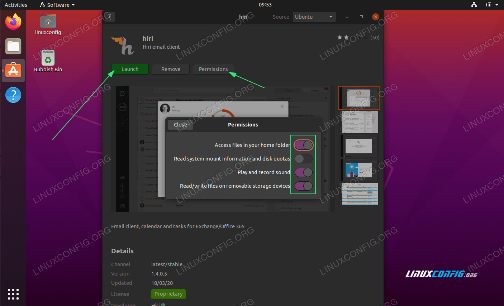Click the Remove button

point(171,69)
